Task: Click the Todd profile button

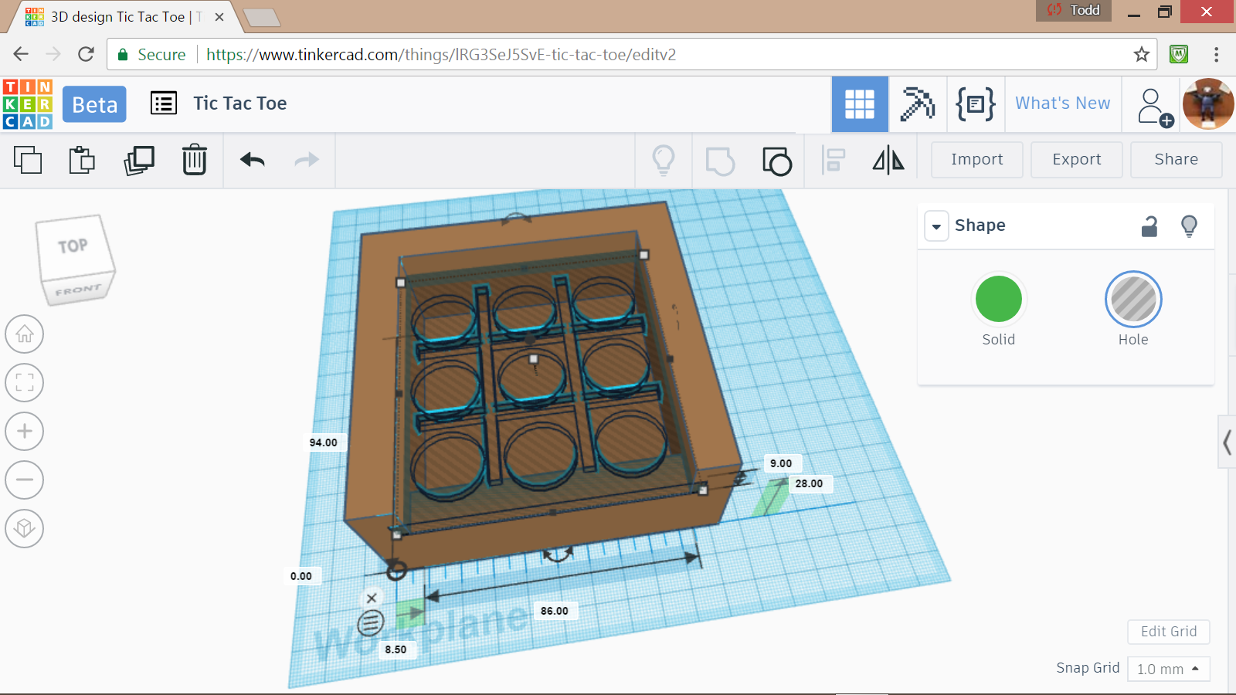Action: 1074,10
